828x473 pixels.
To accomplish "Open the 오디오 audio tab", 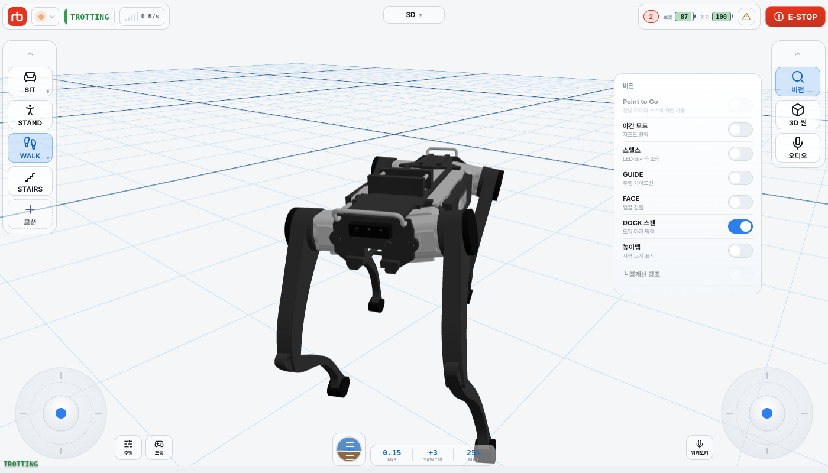I will 798,148.
